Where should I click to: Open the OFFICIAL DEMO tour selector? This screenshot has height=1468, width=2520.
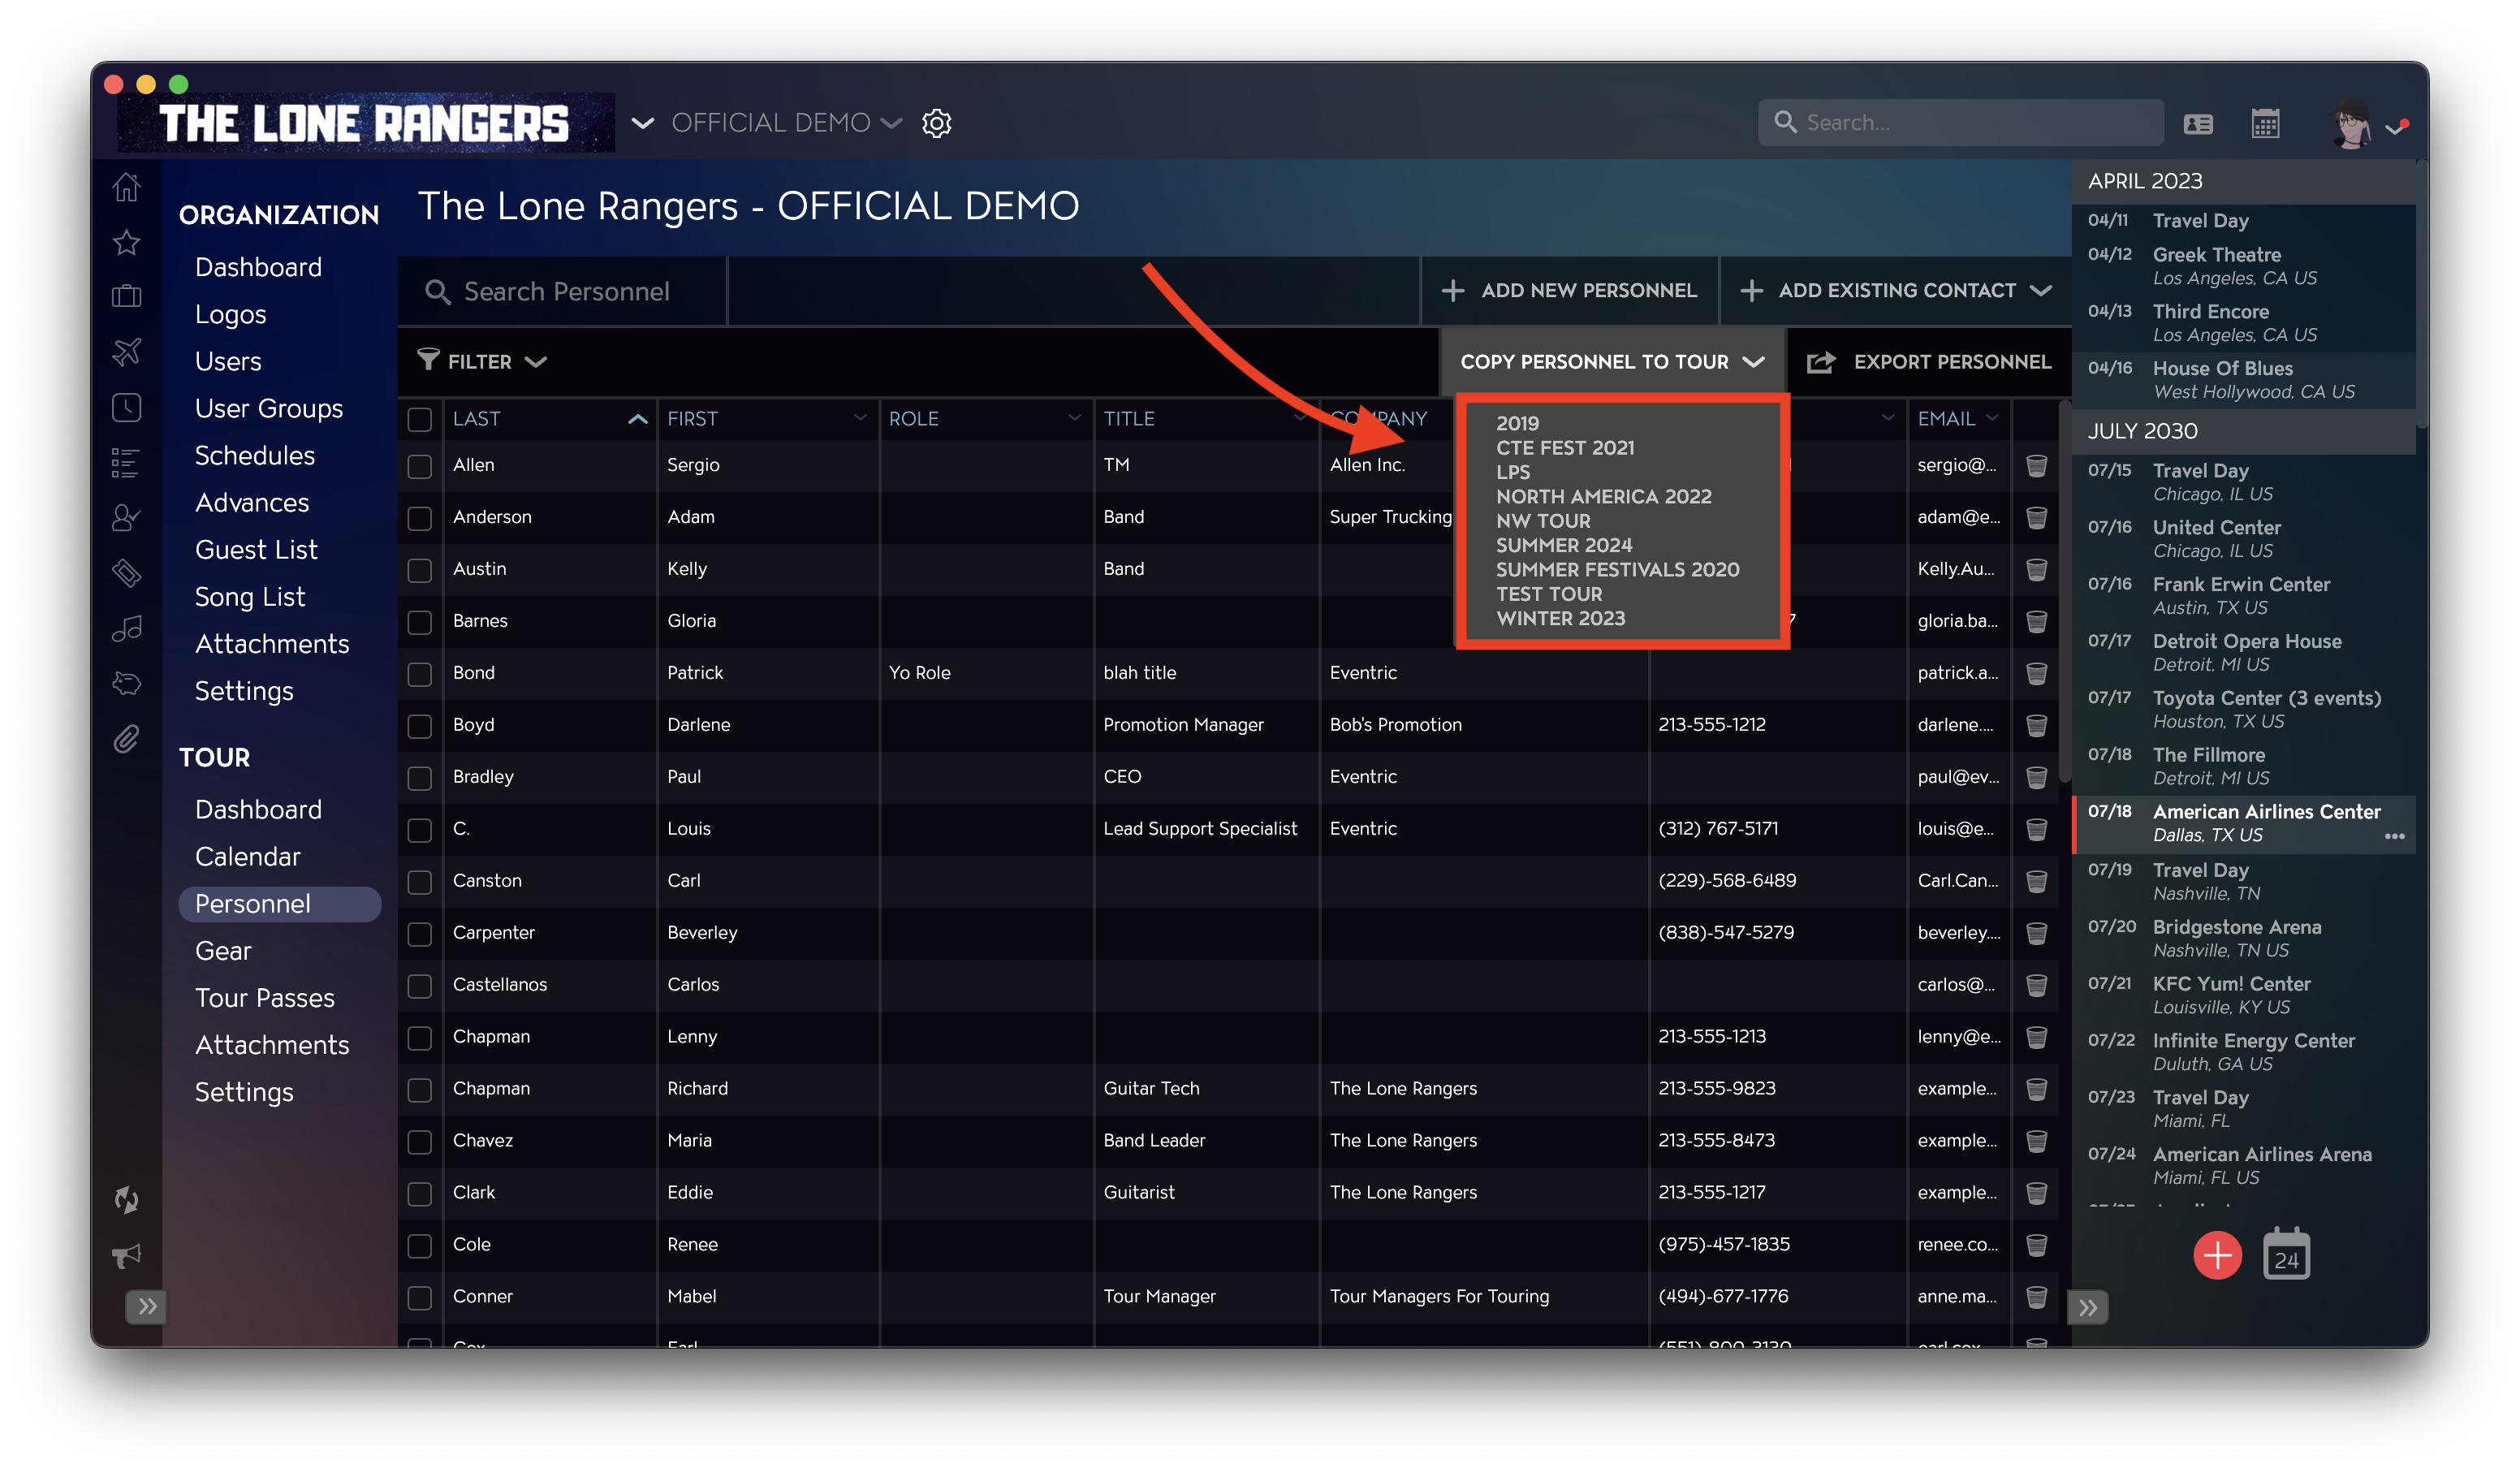786,123
